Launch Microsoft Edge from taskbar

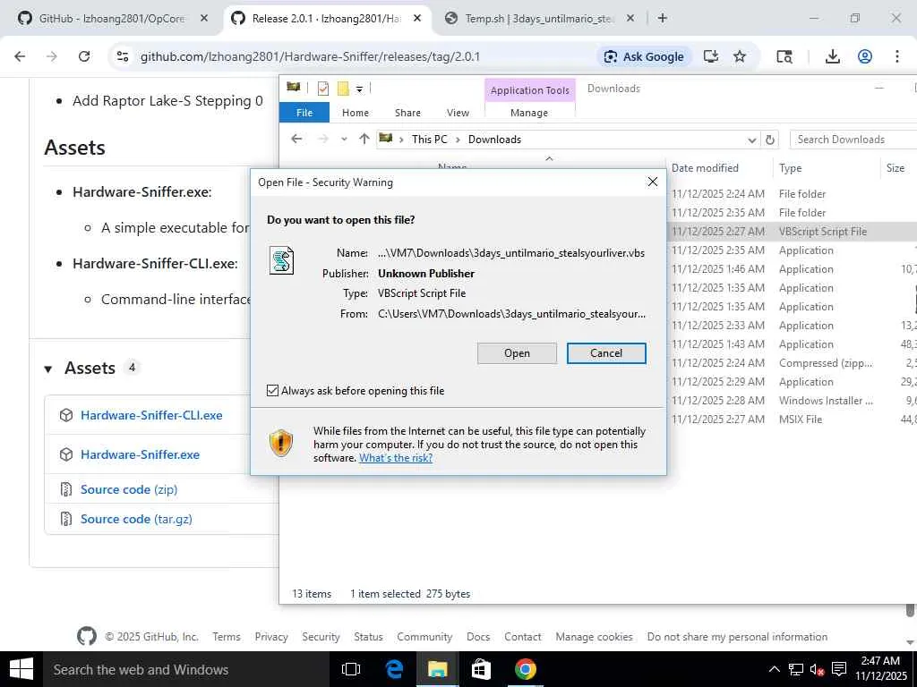click(x=395, y=669)
